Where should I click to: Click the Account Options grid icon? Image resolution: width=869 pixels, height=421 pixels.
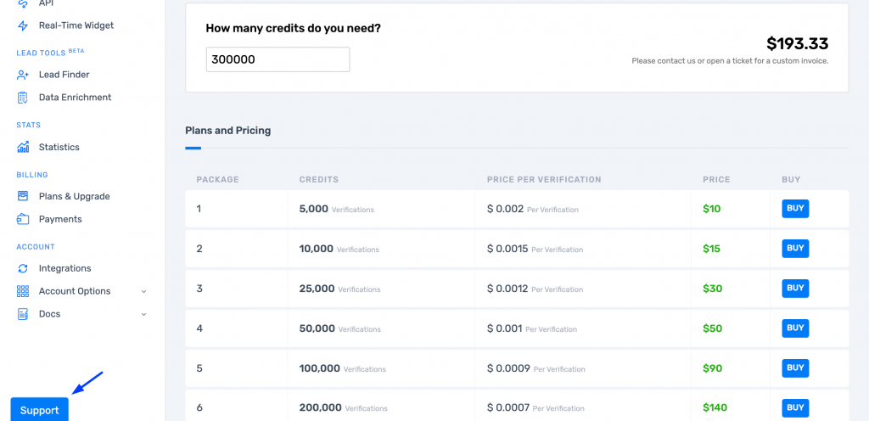pos(23,291)
